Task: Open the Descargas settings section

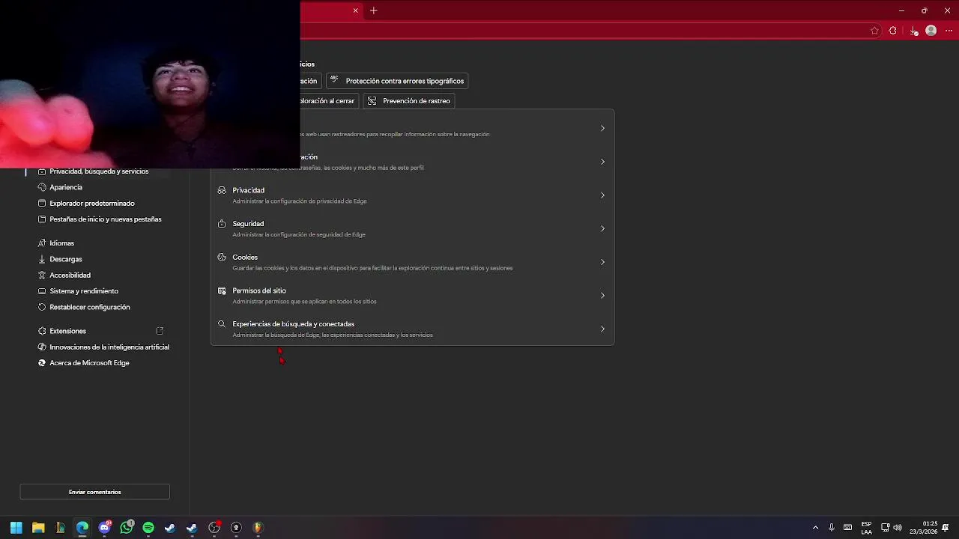Action: pos(66,259)
